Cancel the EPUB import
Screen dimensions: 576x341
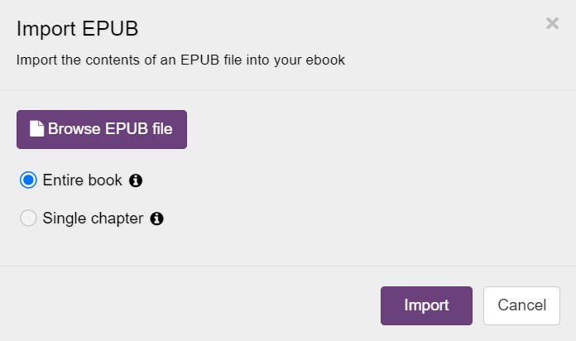coord(521,305)
